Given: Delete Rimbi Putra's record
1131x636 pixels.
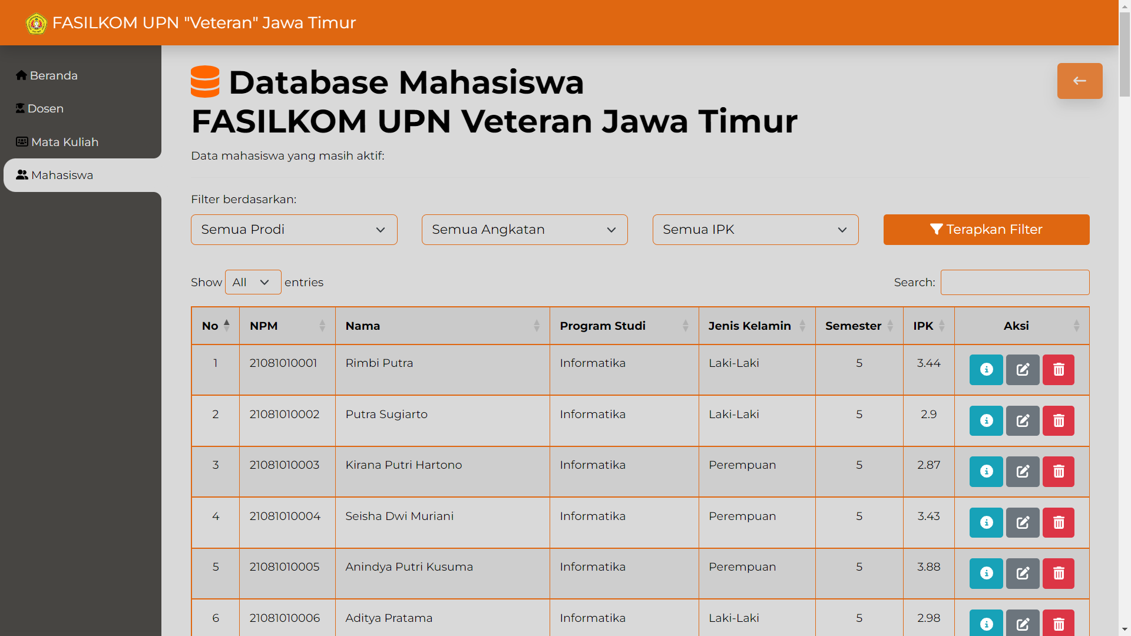Looking at the screenshot, I should tap(1059, 370).
